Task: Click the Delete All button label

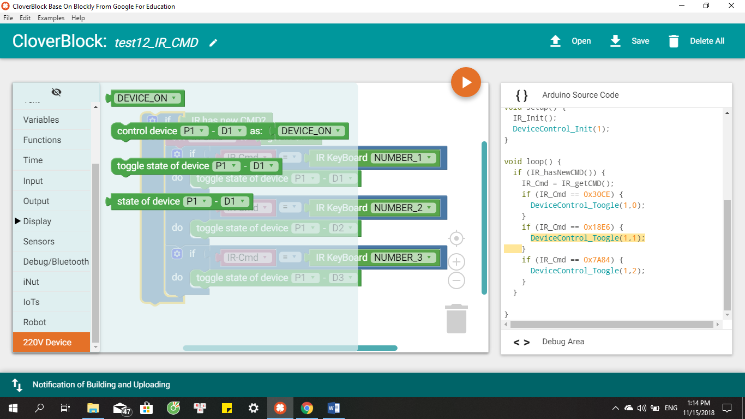Action: (x=707, y=41)
